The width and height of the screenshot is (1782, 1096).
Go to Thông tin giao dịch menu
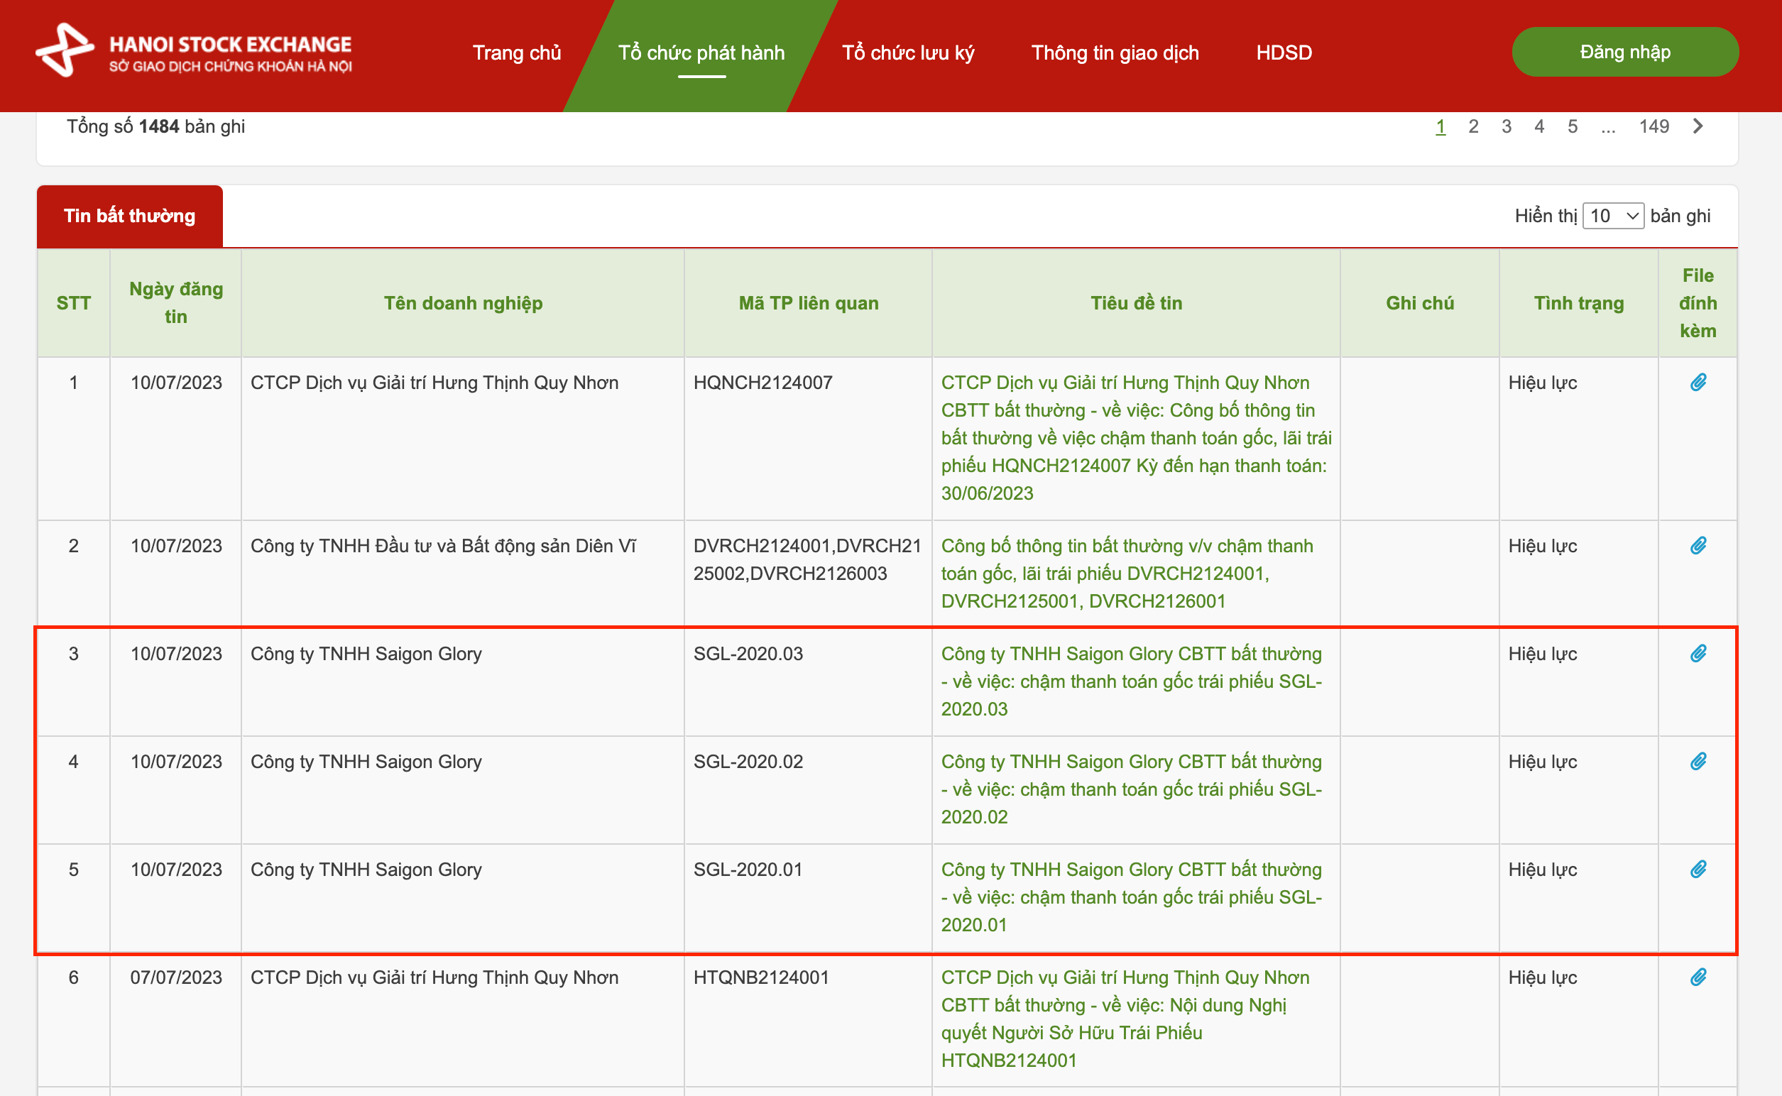click(x=1115, y=53)
